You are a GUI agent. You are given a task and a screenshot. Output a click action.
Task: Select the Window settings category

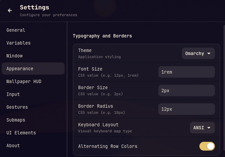point(14,56)
